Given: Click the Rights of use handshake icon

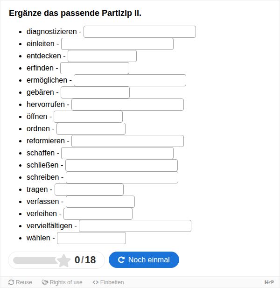Looking at the screenshot, I should click(45, 282).
